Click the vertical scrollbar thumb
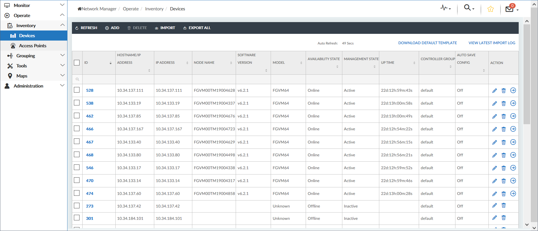 coord(527,74)
